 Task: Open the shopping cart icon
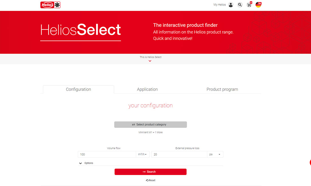coord(249,5)
